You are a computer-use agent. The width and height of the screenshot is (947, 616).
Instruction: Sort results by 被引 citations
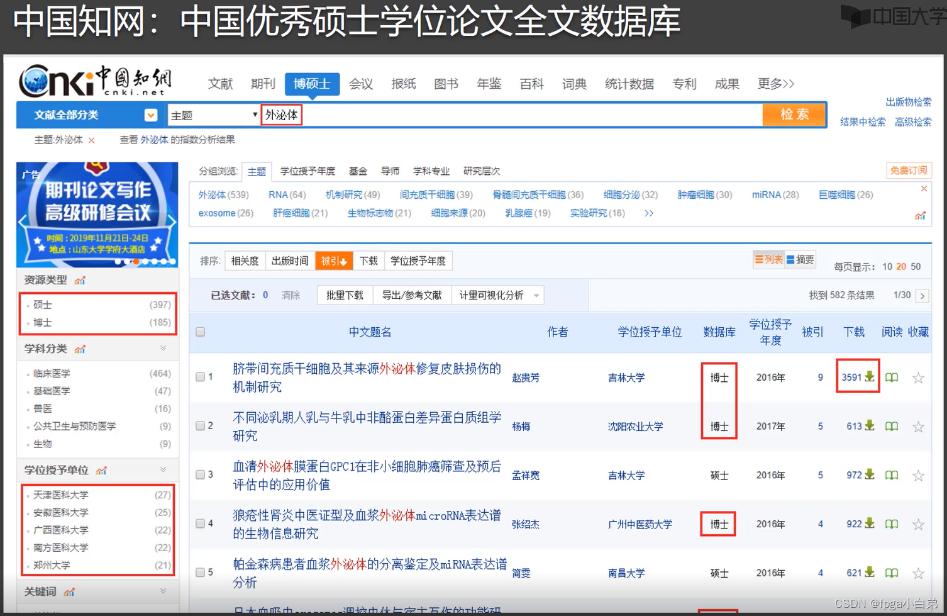(x=334, y=260)
